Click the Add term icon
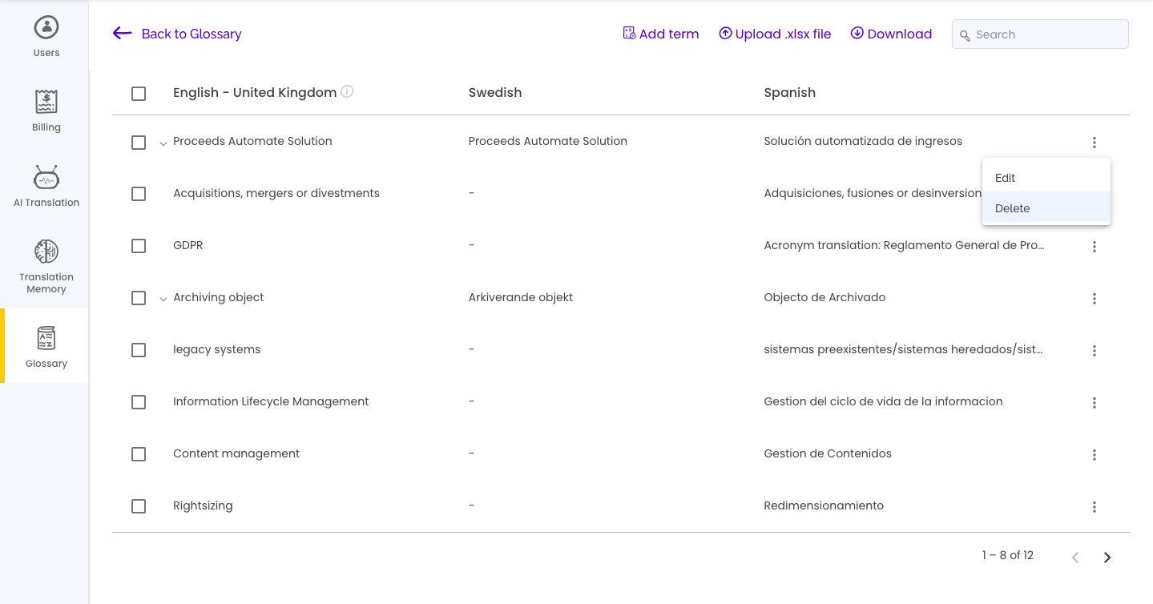This screenshot has height=604, width=1153. coord(629,34)
